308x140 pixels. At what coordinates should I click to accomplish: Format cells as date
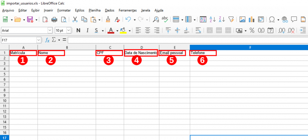(271, 30)
